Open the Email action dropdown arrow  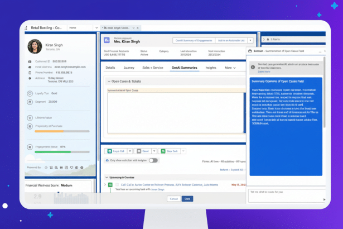coord(154,151)
